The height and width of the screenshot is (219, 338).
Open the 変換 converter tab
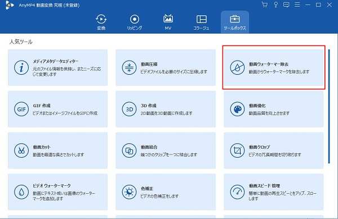(101, 22)
